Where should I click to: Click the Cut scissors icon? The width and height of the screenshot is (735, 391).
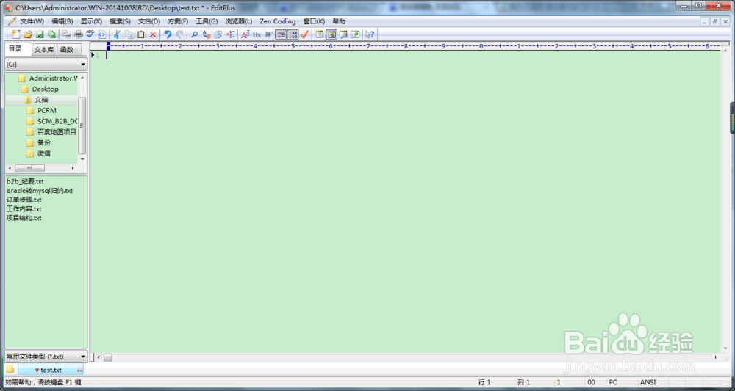click(117, 34)
